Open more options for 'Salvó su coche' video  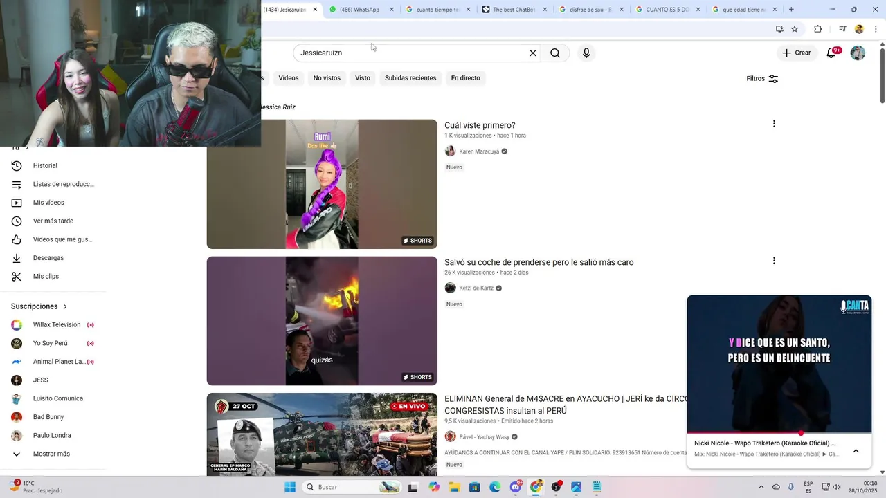(x=774, y=261)
